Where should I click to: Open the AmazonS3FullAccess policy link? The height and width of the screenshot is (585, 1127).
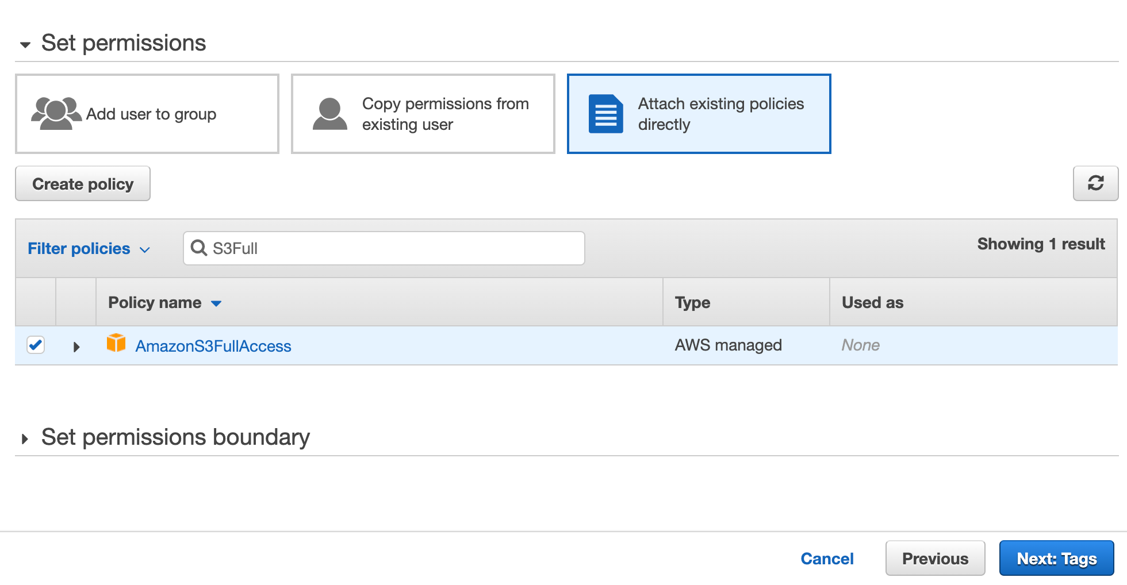tap(213, 346)
